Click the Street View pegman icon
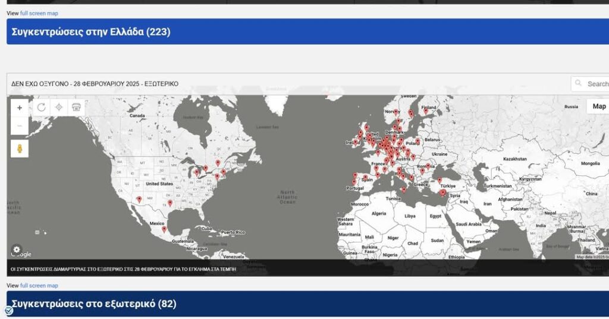Viewport: 609px width, 319px height. (20, 149)
